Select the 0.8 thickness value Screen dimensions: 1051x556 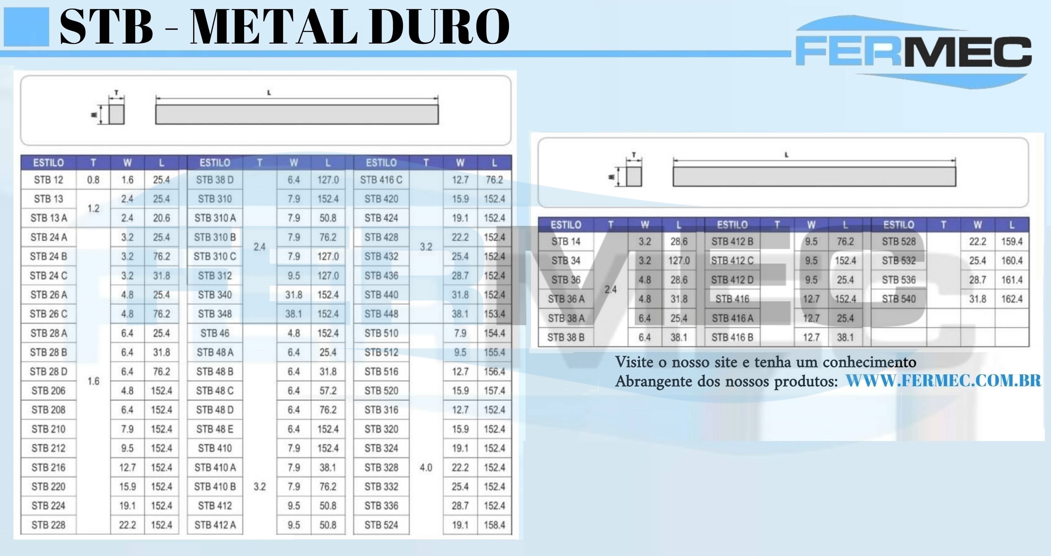pos(94,180)
